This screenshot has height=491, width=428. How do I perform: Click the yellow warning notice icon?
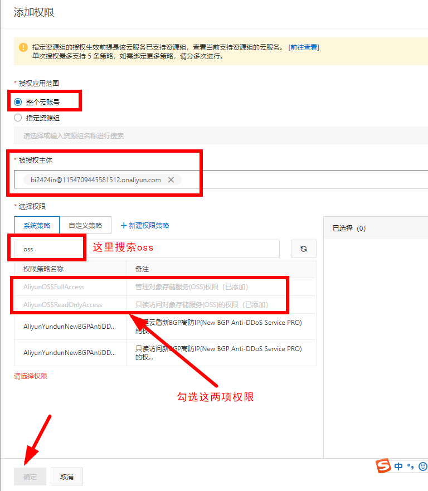click(23, 47)
